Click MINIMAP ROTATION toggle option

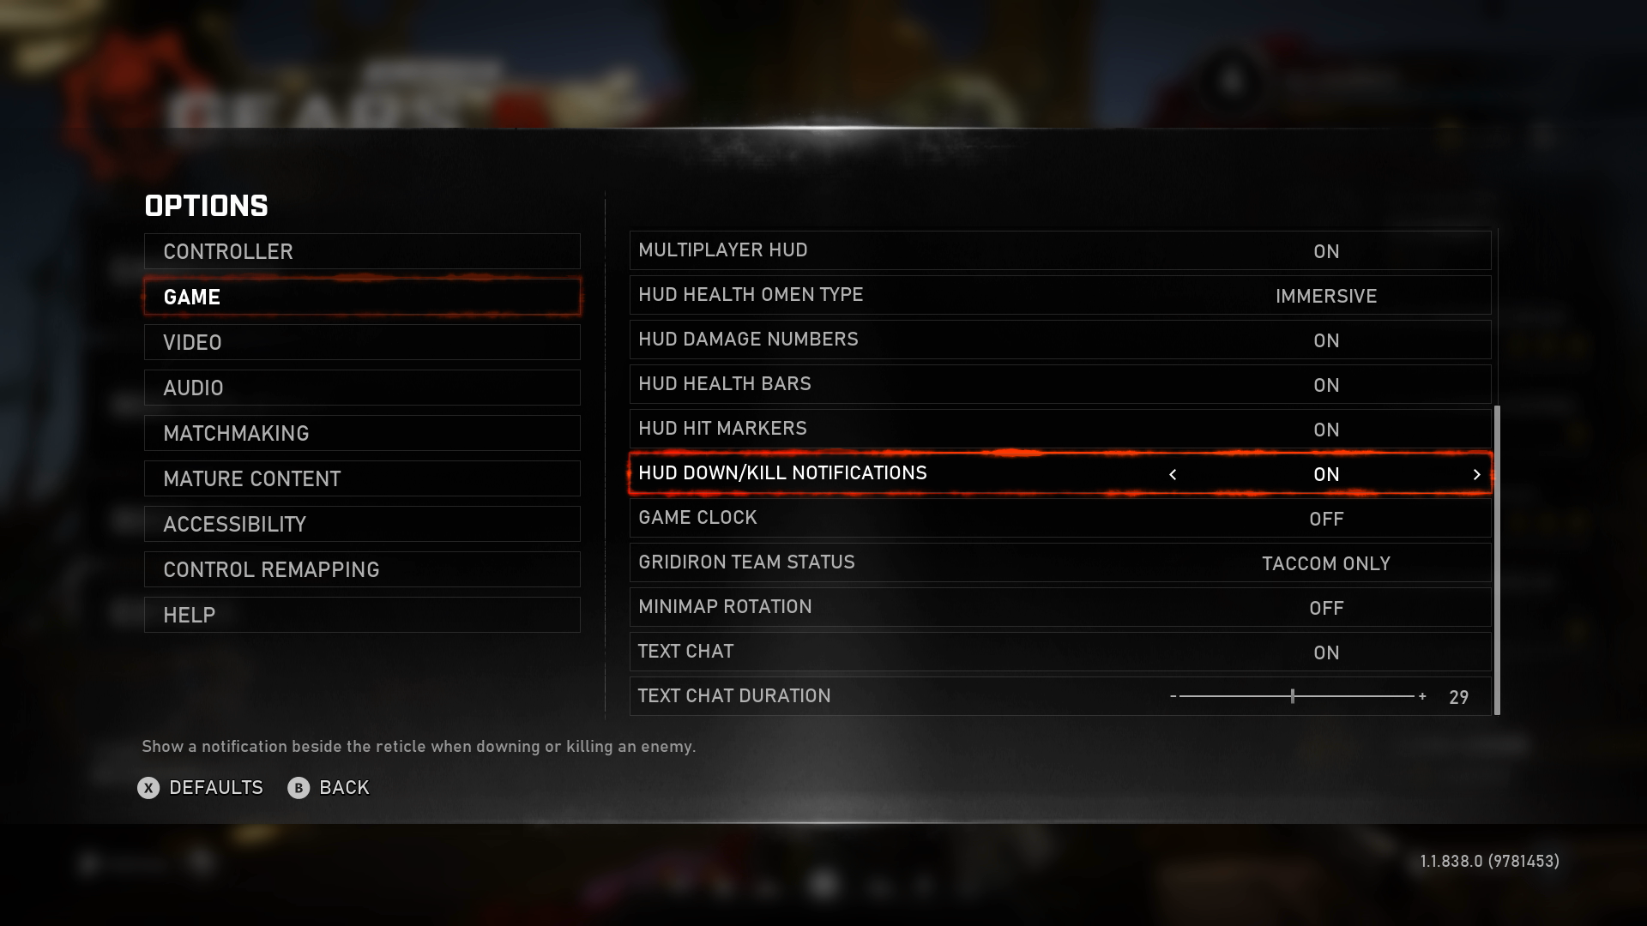coord(1325,606)
